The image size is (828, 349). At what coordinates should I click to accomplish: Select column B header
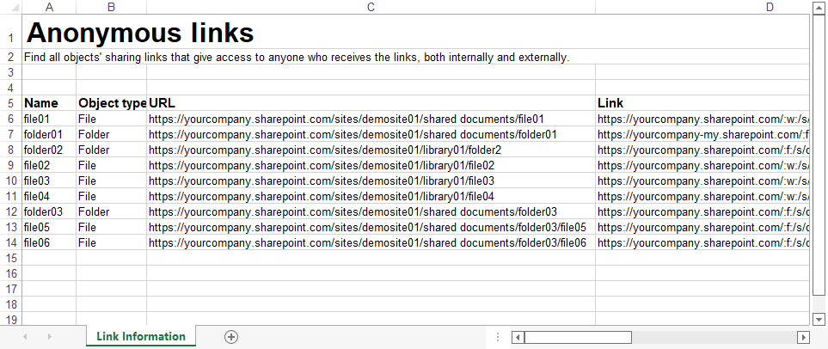(112, 7)
